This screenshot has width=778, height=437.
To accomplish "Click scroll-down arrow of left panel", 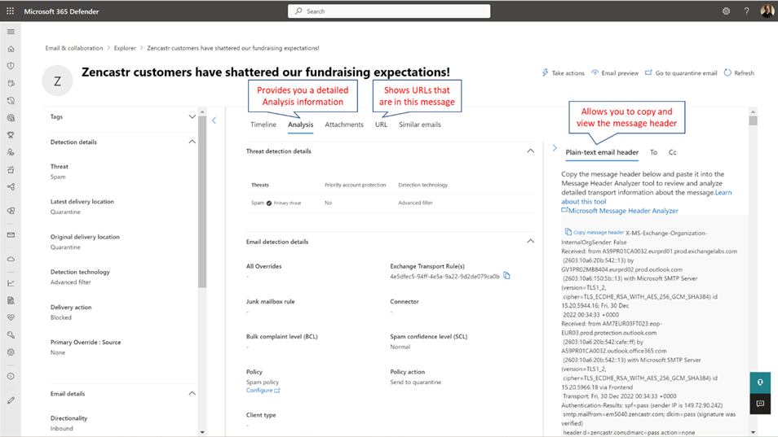I will click(202, 432).
